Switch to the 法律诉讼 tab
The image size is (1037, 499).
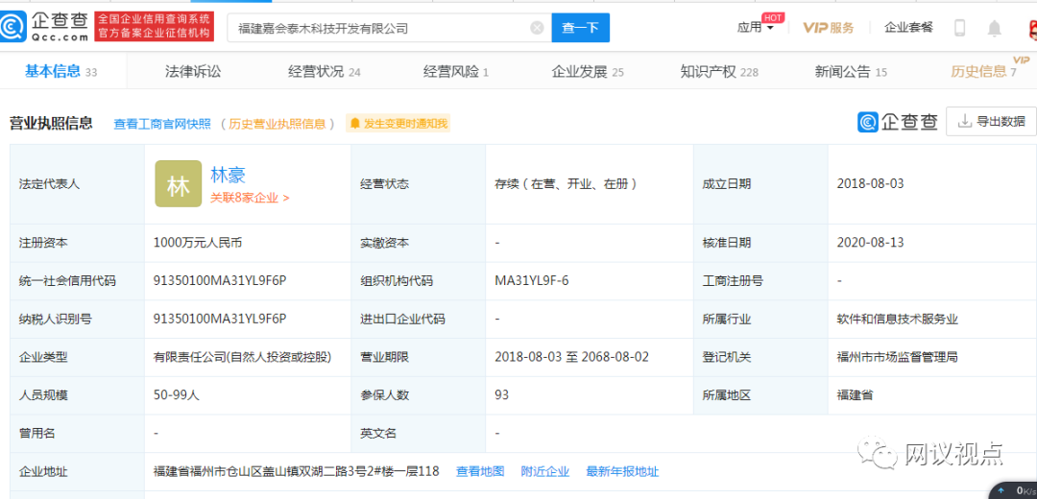(193, 71)
